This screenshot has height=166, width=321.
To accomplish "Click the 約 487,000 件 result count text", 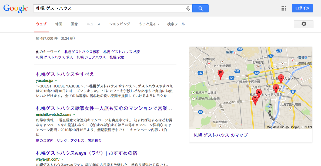I will pos(56,38).
